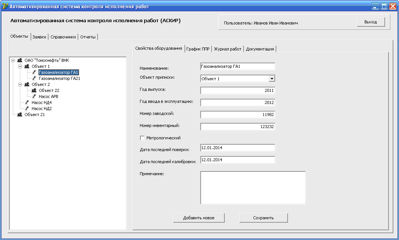This screenshot has width=399, height=240.
Task: Collapse the Объект 2 tree node
Action: tap(20, 84)
